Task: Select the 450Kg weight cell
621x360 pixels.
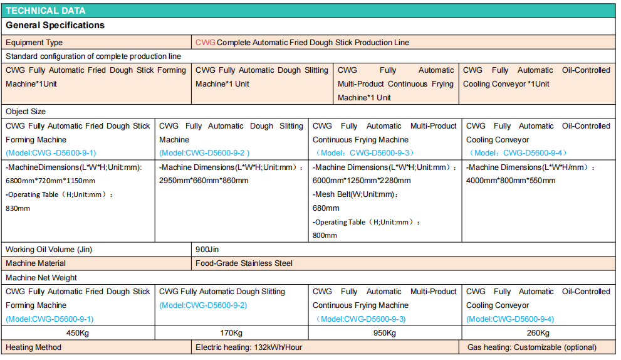Action: 78,333
